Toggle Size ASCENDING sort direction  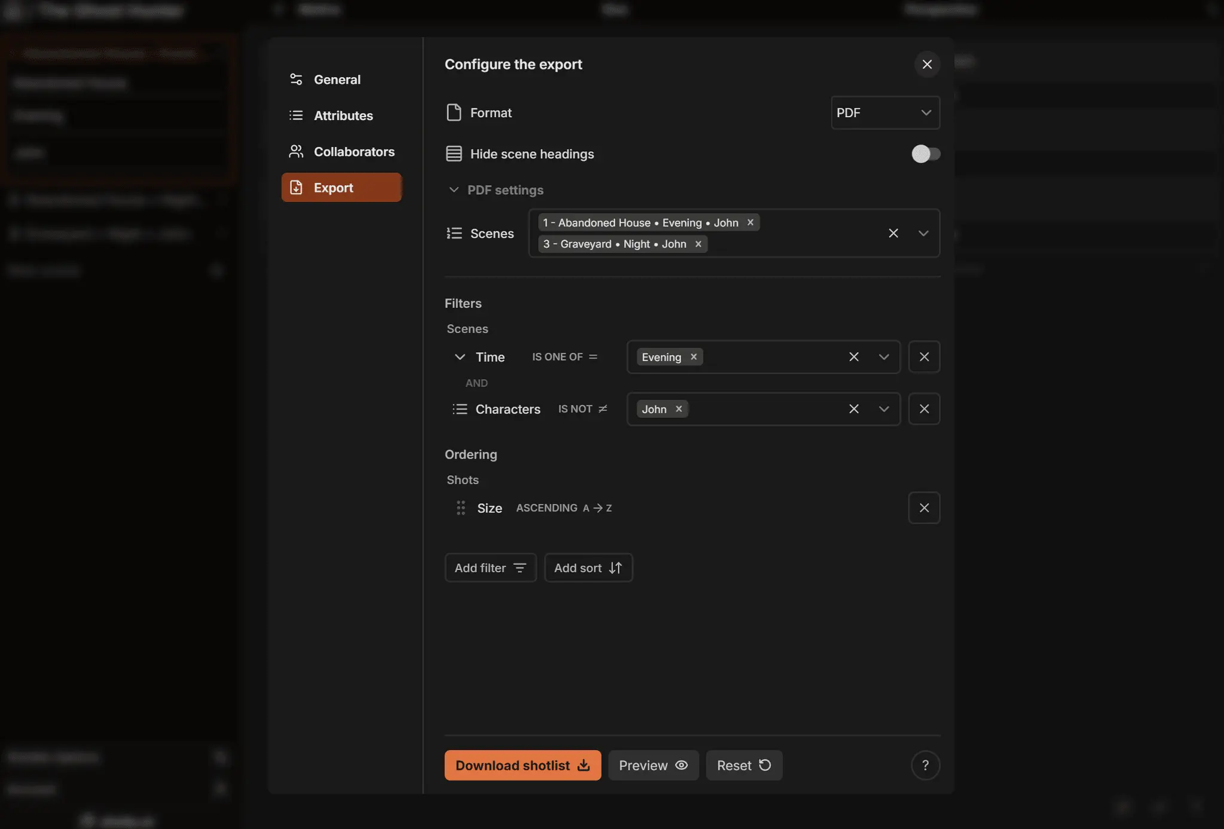coord(564,508)
